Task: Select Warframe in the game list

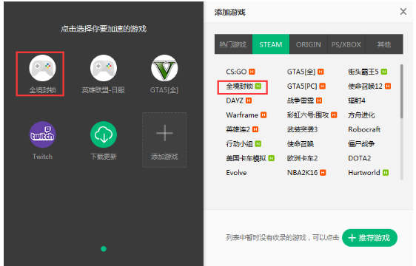Action: click(242, 115)
